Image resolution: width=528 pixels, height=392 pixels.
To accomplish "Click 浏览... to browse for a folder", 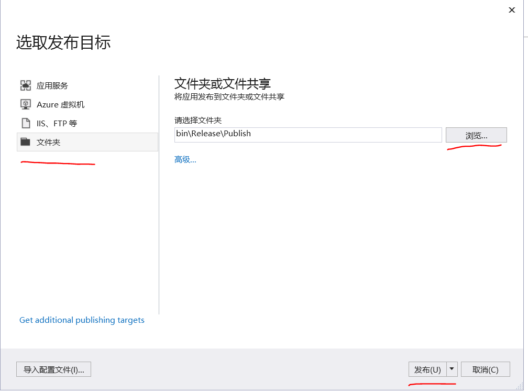I will click(476, 135).
